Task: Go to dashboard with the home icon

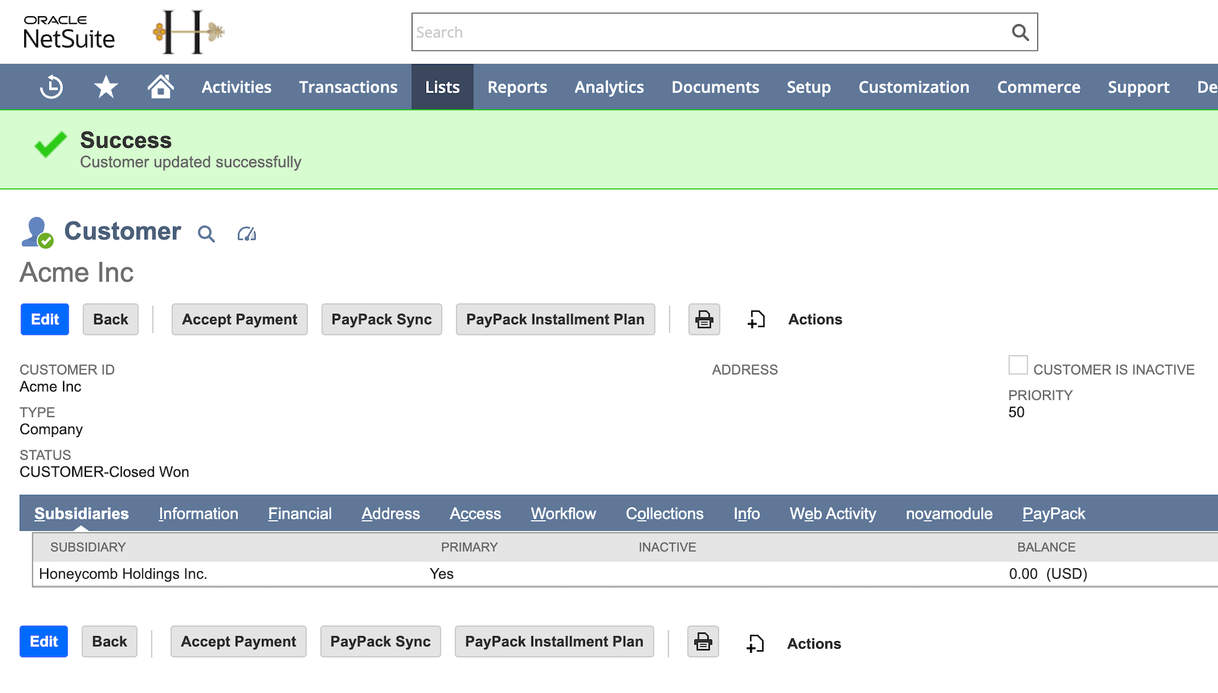Action: (x=160, y=86)
